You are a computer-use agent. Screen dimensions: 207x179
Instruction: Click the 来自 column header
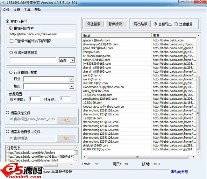click(x=174, y=35)
